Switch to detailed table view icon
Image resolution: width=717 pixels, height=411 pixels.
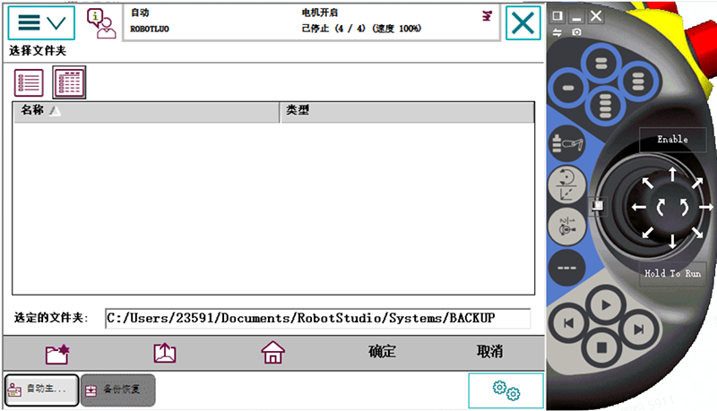click(70, 83)
